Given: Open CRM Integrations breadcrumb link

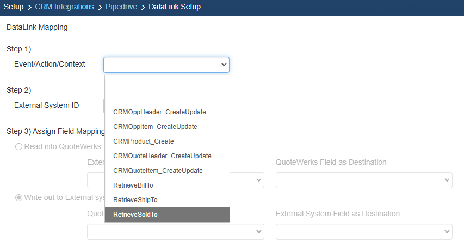Looking at the screenshot, I should (64, 7).
